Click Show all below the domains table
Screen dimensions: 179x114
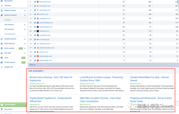click(x=32, y=65)
